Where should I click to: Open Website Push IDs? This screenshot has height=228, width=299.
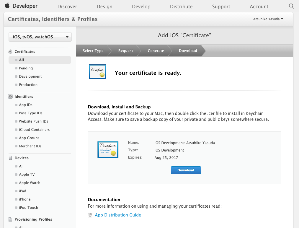tap(33, 121)
